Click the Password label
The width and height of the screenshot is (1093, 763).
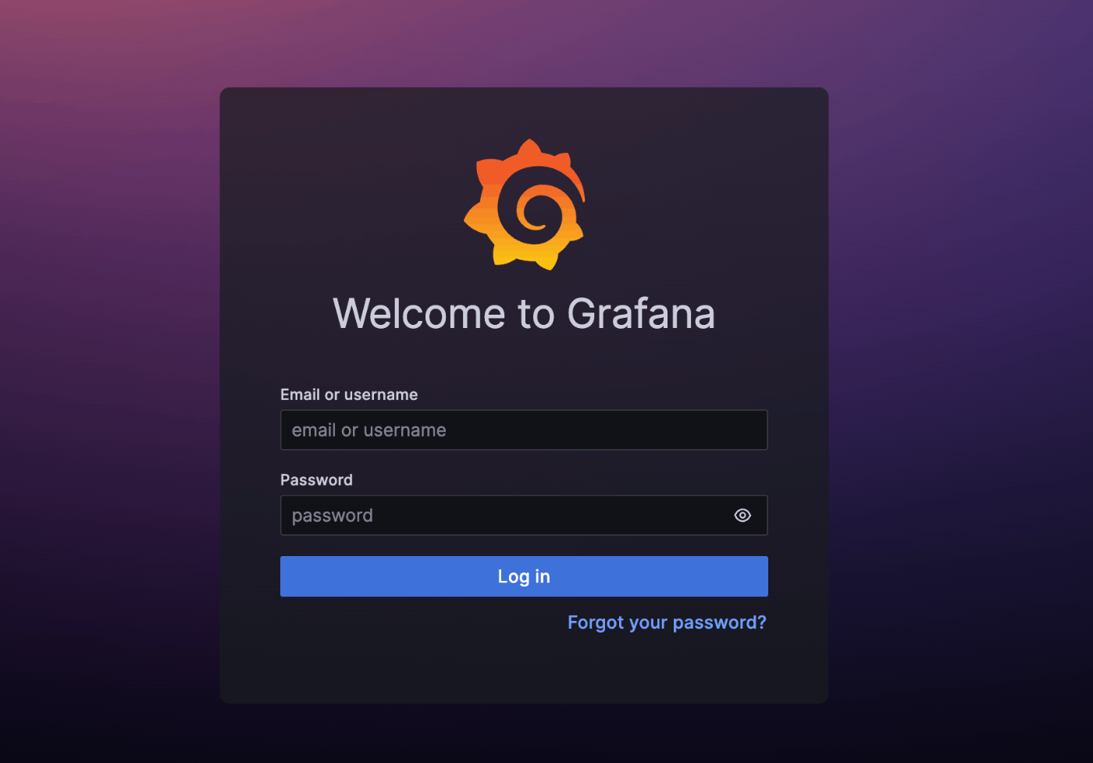(316, 480)
